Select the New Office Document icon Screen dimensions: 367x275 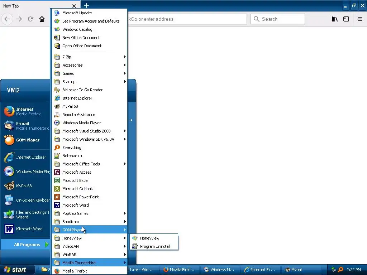pyautogui.click(x=57, y=37)
